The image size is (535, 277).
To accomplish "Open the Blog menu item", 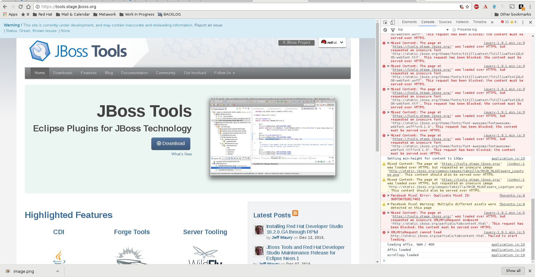I will 109,73.
